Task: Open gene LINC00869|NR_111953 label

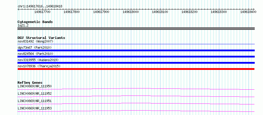Action: point(35,109)
